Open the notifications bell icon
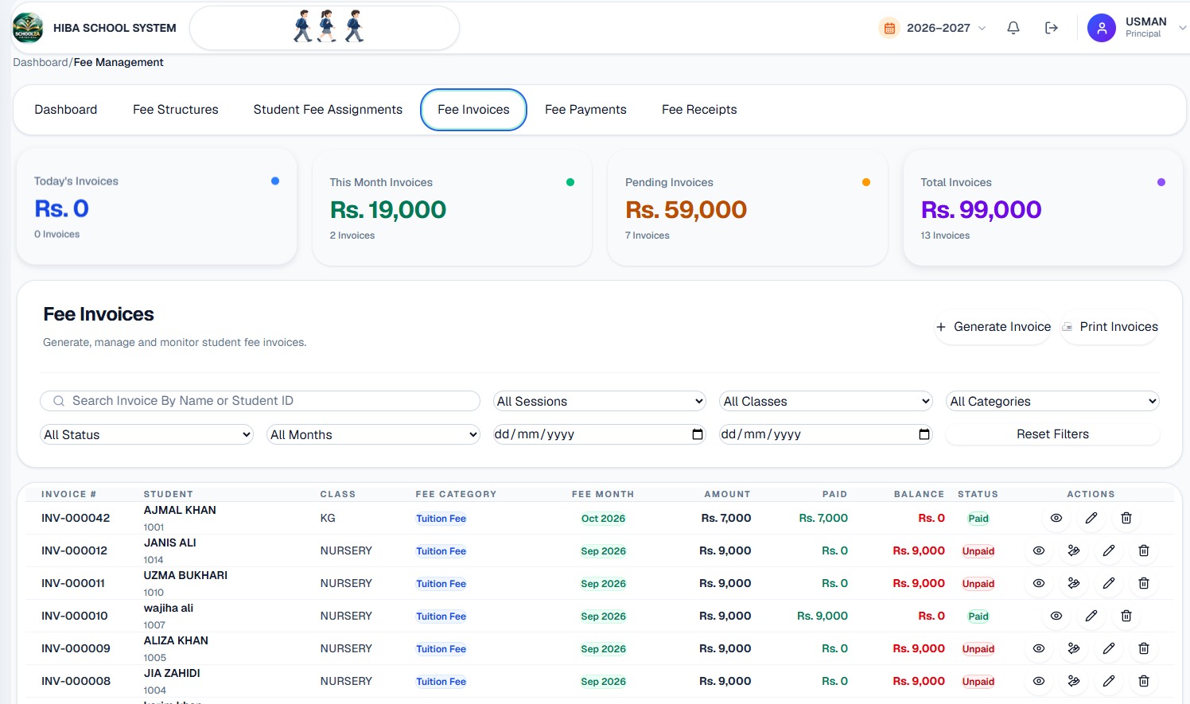 coord(1013,28)
